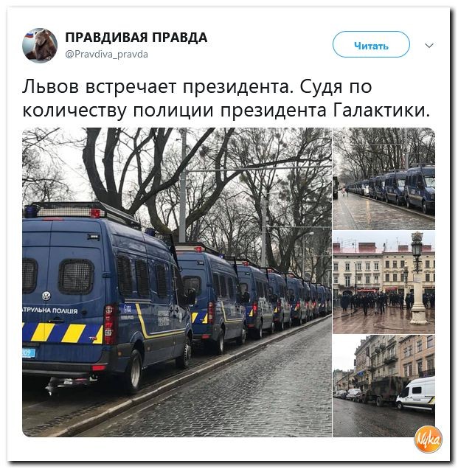This screenshot has height=469, width=458.
Task: Click the tweet text about Львов
Action: click(226, 98)
